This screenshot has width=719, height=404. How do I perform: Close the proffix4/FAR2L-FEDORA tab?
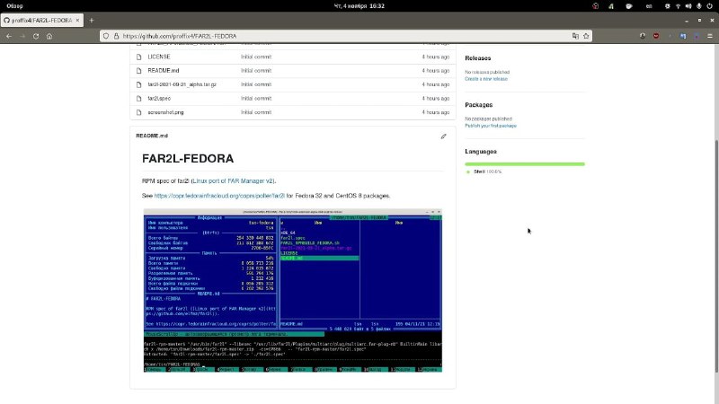coord(77,20)
